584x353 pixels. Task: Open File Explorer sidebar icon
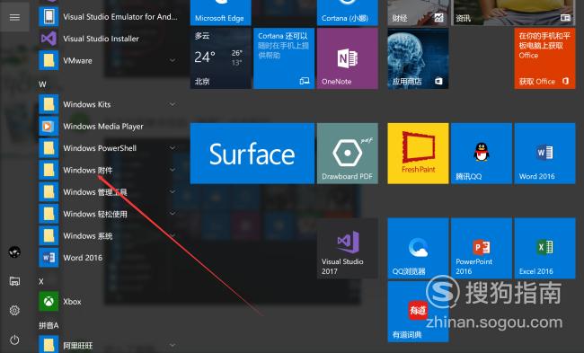[14, 281]
